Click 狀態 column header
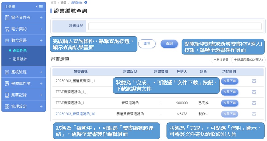The width and height of the screenshot is (267, 141). click(203, 72)
